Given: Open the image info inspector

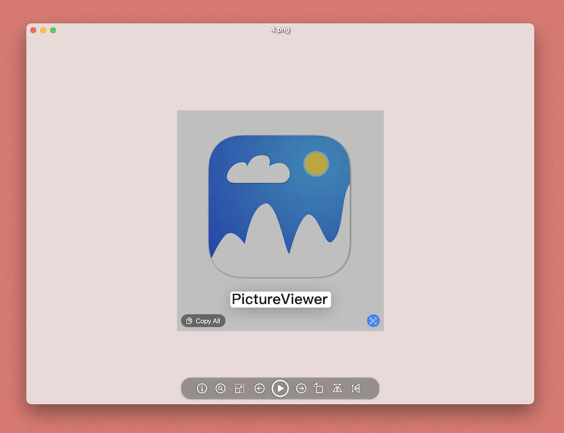Looking at the screenshot, I should [x=202, y=389].
